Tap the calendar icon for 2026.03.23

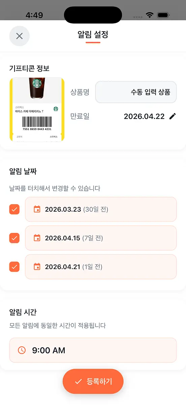tap(37, 209)
